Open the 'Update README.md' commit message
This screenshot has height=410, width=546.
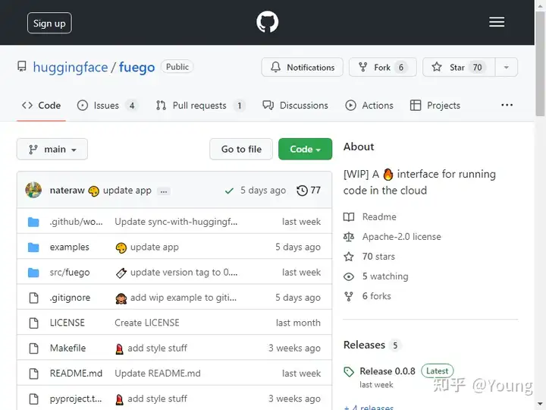(x=158, y=373)
